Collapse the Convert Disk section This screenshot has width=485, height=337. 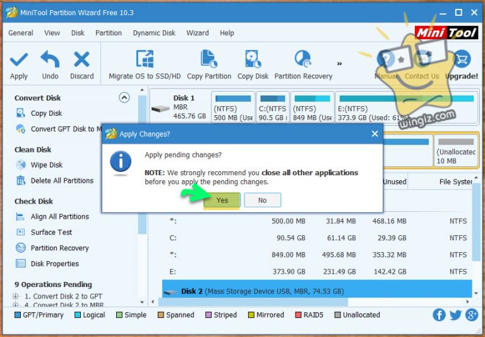[x=124, y=97]
